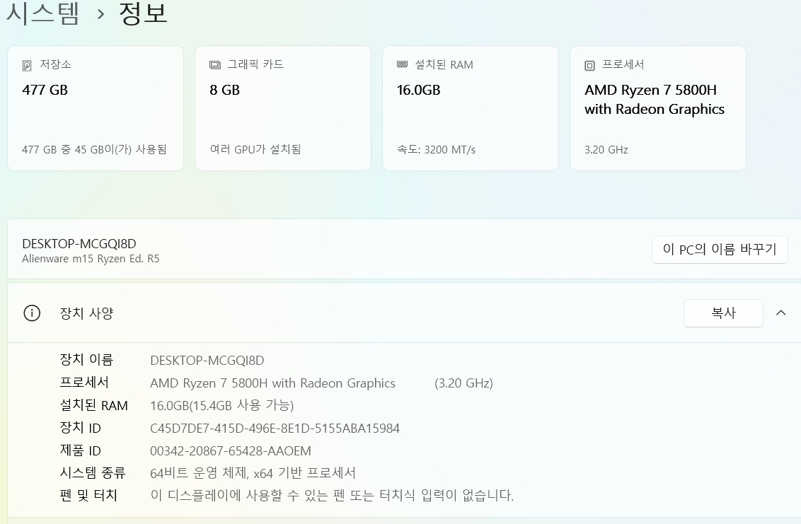Click the 설치된 RAM memory icon

point(401,64)
